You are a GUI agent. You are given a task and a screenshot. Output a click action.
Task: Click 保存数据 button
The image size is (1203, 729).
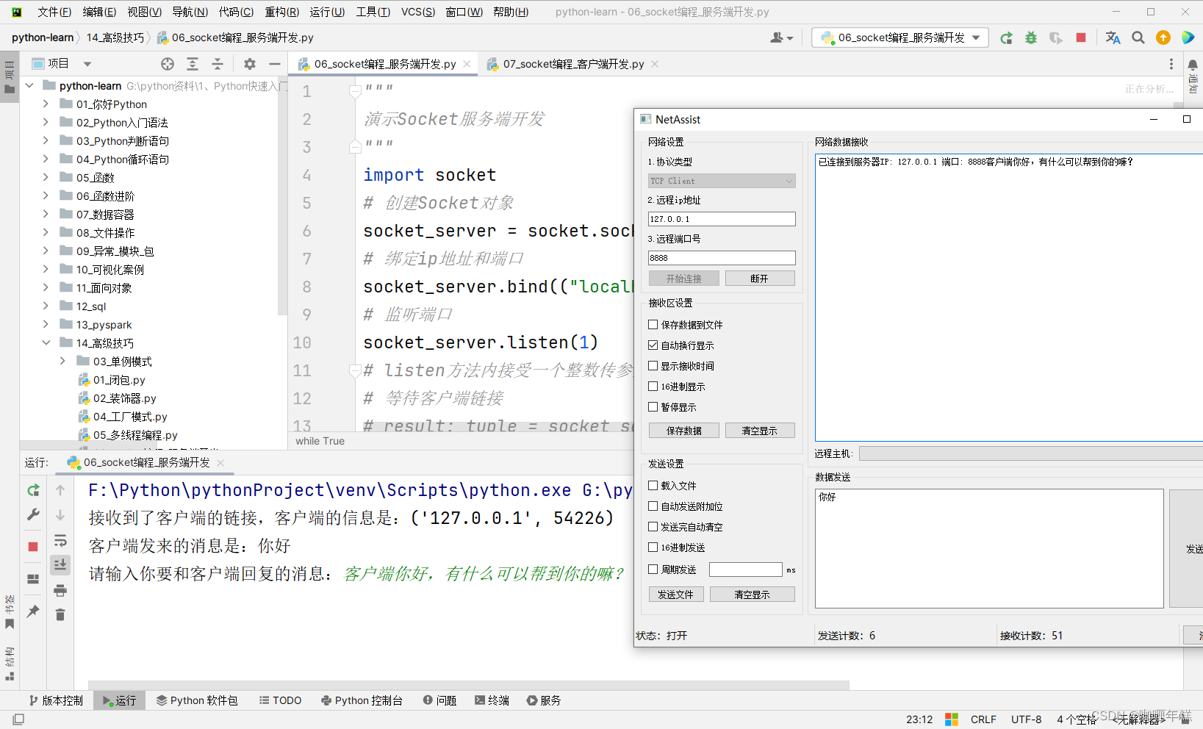pyautogui.click(x=683, y=431)
